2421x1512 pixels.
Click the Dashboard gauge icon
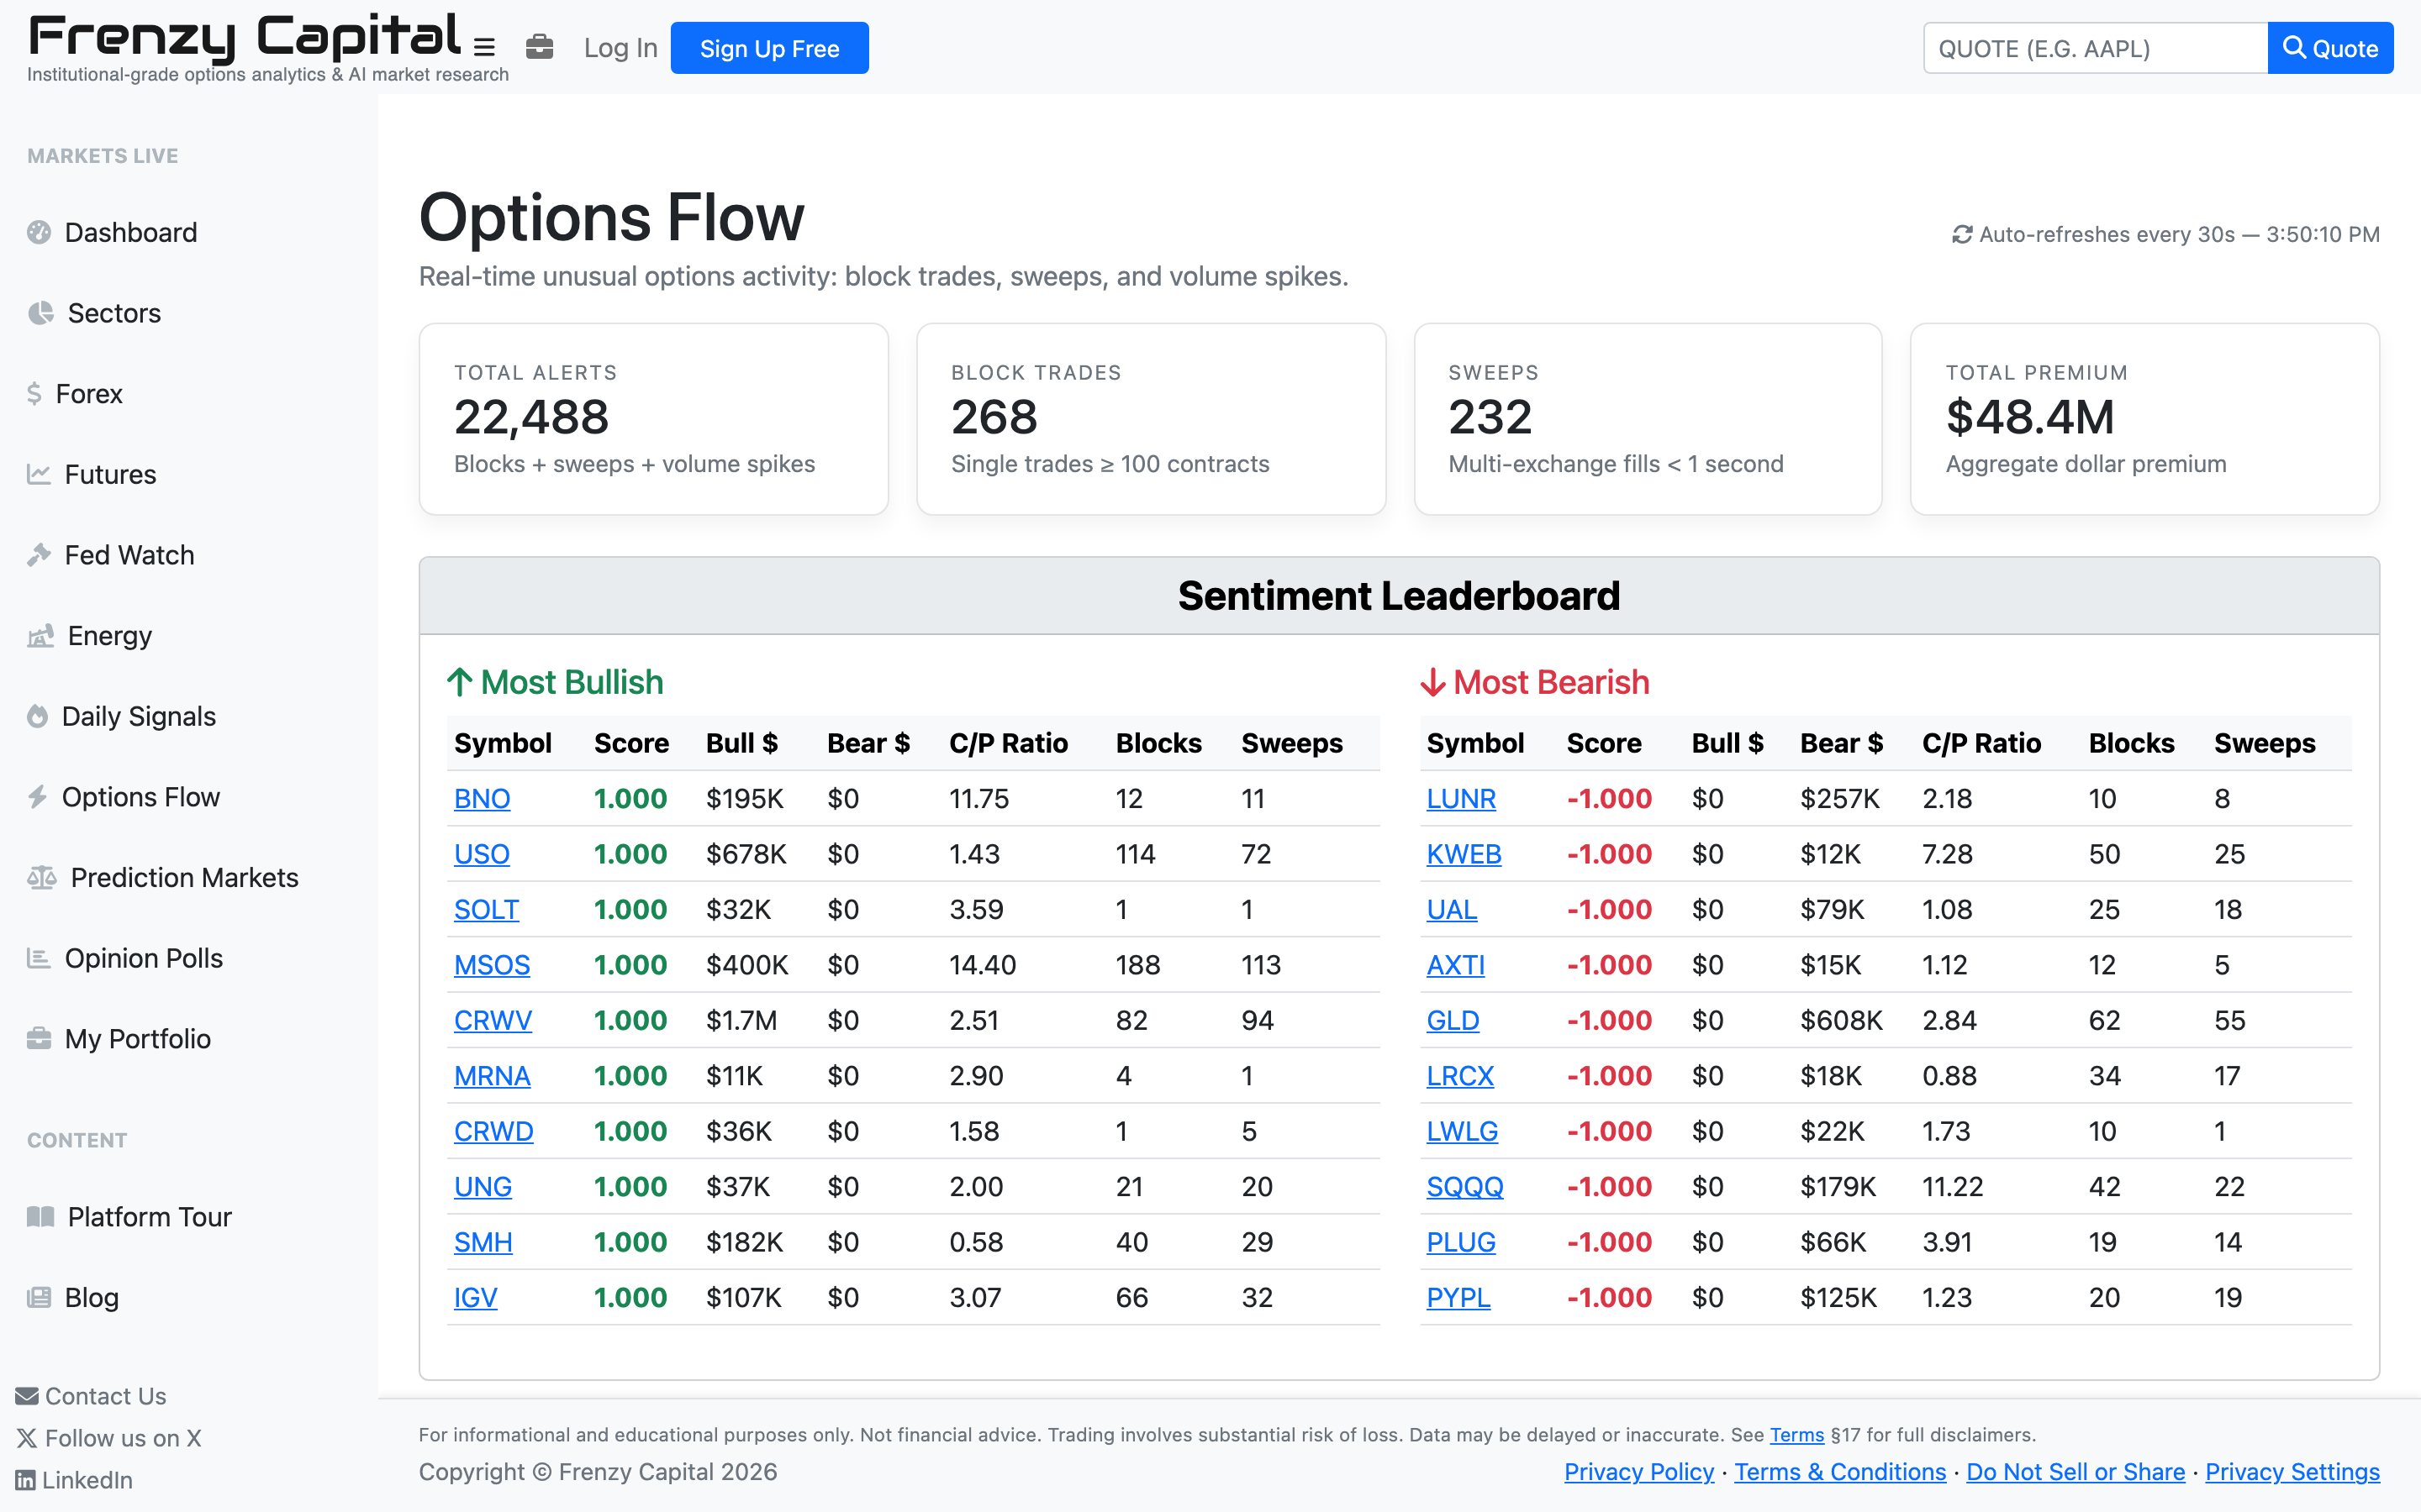coord(39,232)
